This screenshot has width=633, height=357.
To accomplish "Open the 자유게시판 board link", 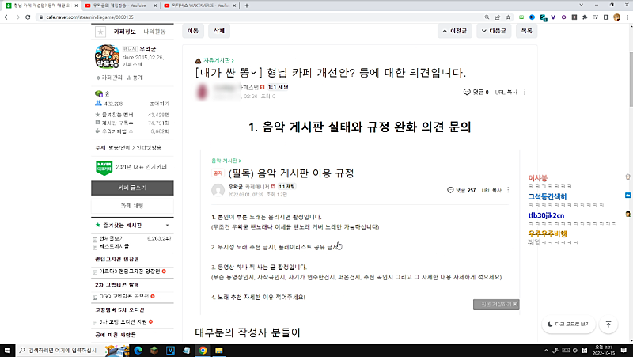I will pos(218,60).
